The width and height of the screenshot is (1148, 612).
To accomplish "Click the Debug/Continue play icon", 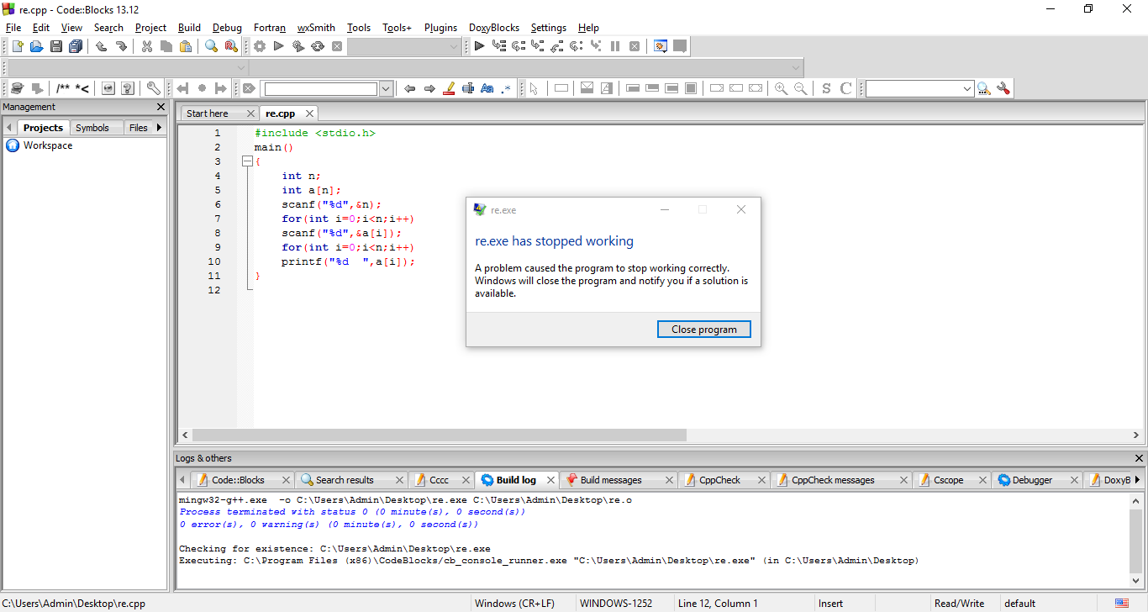I will click(479, 47).
